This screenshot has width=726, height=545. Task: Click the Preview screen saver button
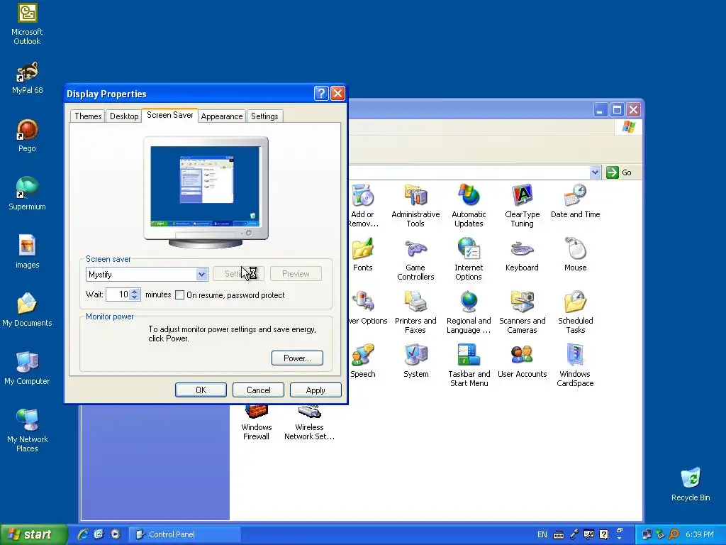[296, 274]
